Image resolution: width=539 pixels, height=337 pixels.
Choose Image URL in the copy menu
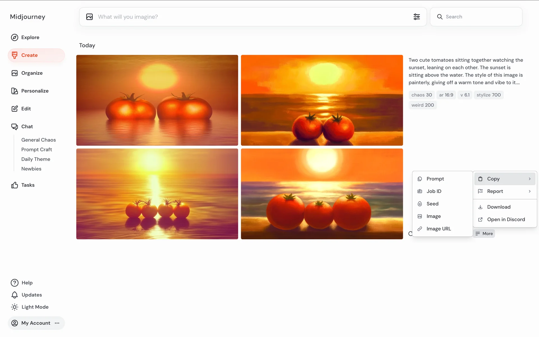[438, 229]
